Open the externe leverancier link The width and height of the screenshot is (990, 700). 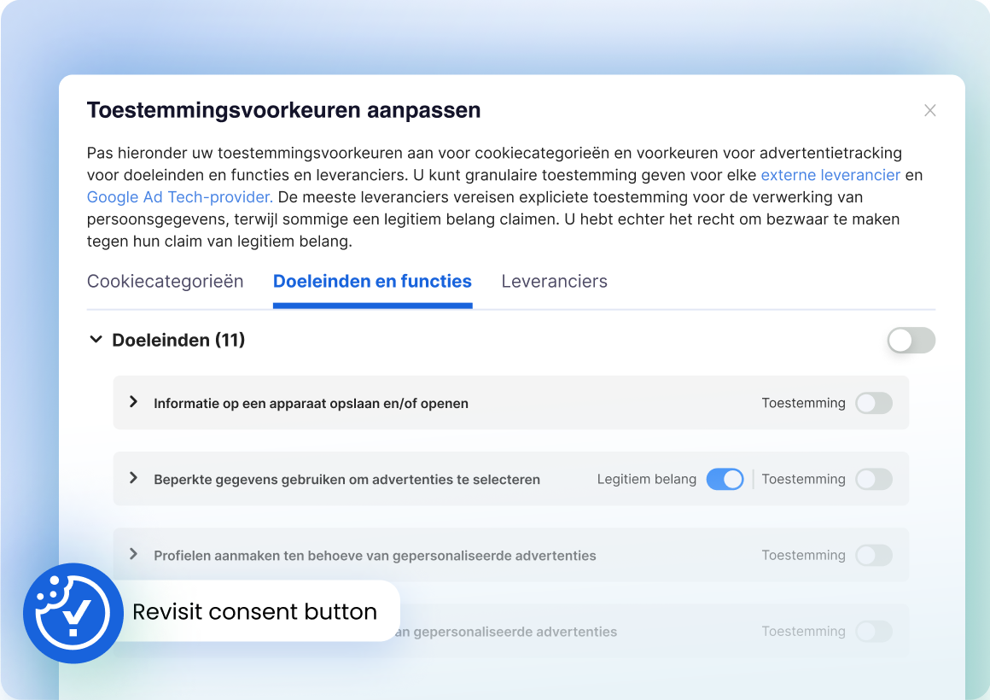coord(830,175)
